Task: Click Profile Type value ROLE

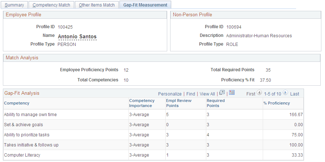Action: point(232,44)
